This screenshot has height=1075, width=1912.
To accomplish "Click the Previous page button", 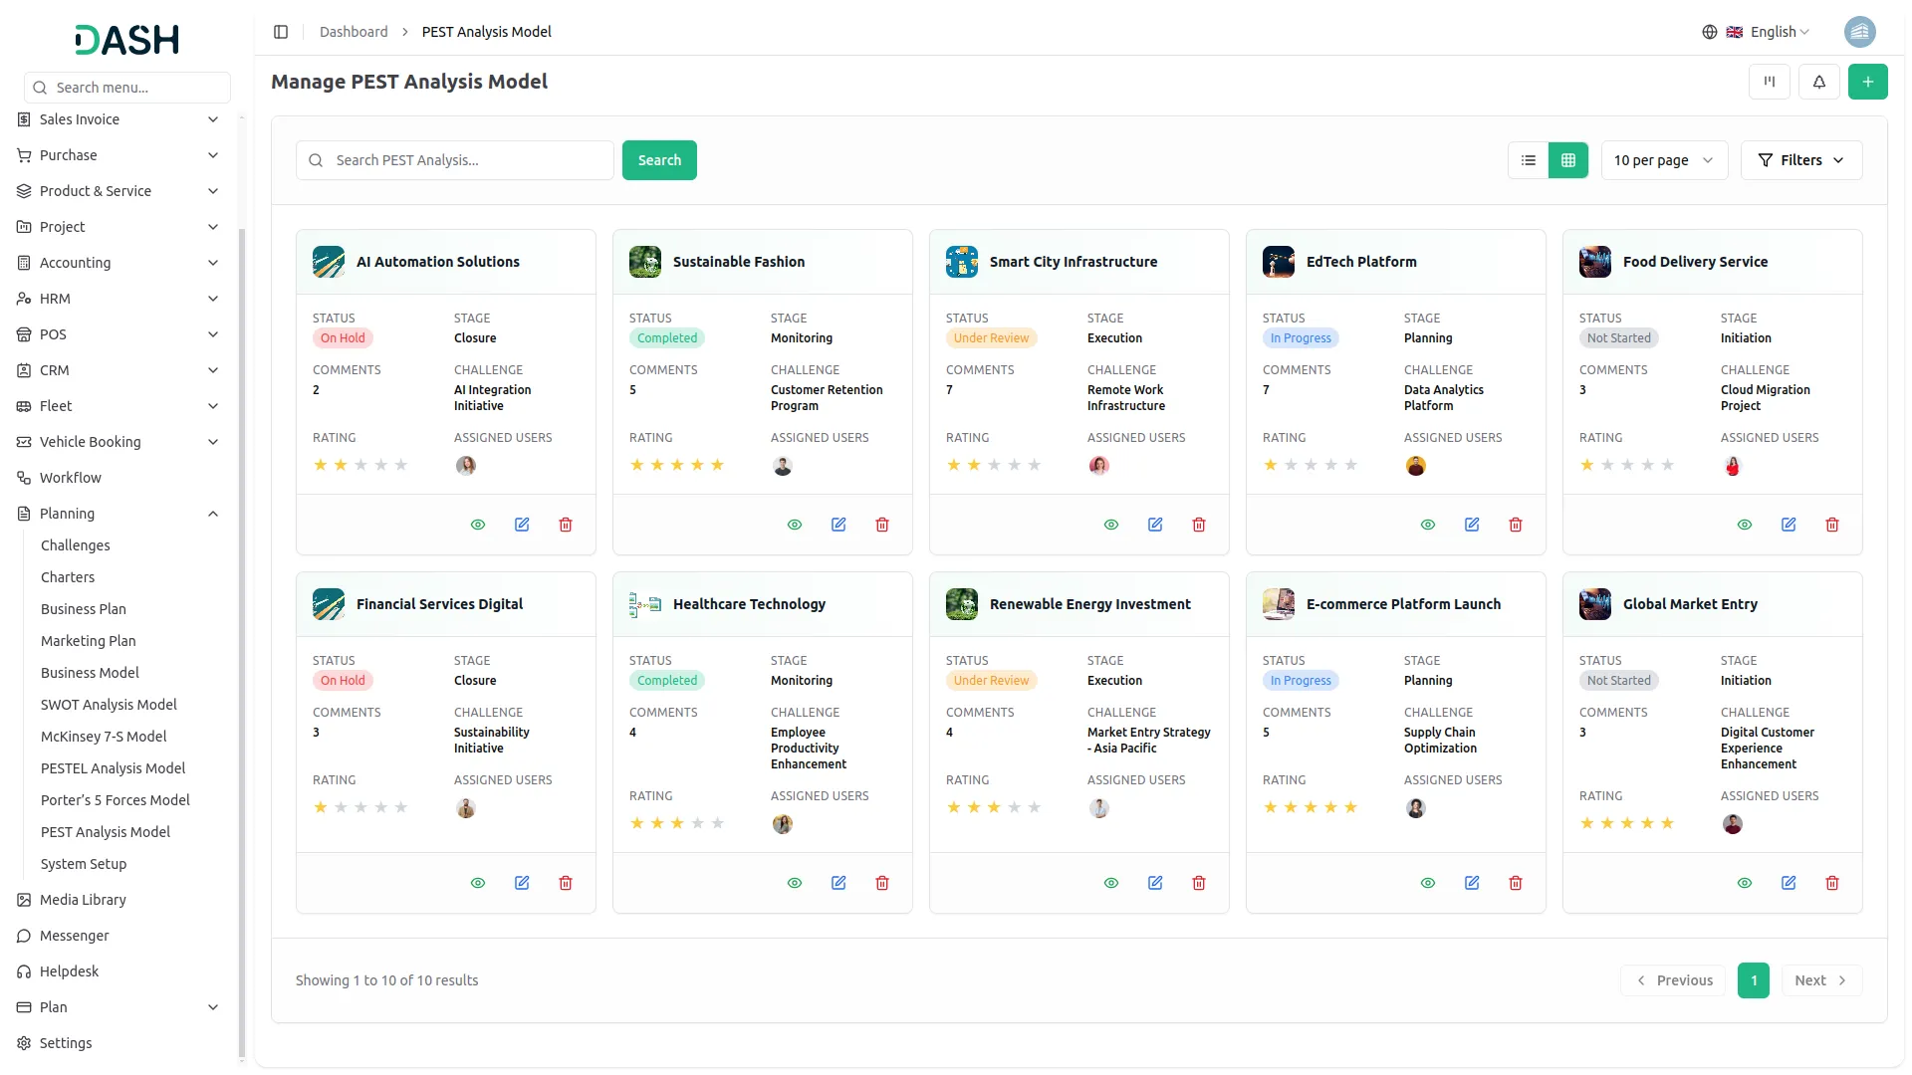I will (1674, 980).
